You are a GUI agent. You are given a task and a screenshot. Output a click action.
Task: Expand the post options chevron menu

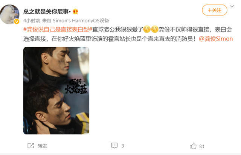(x=232, y=6)
